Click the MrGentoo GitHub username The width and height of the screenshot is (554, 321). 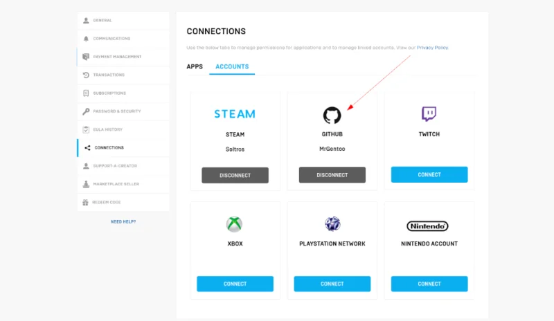pos(332,149)
